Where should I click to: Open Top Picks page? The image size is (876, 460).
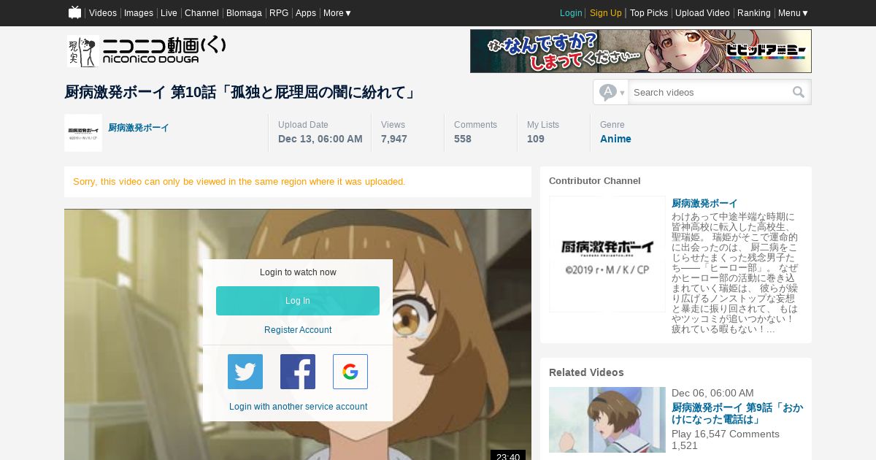(x=649, y=13)
